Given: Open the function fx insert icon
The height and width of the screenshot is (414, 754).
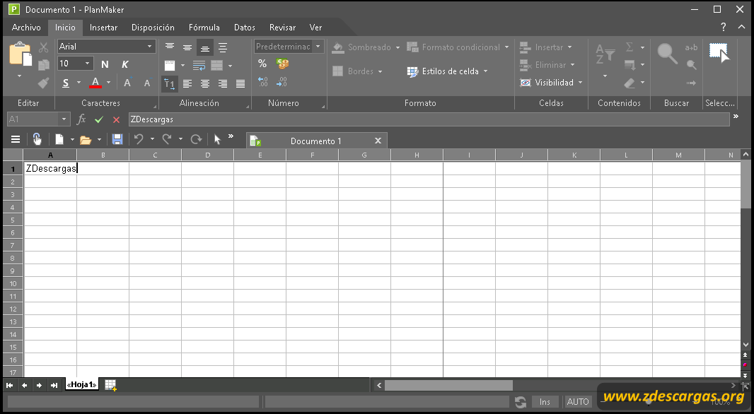Looking at the screenshot, I should point(81,119).
